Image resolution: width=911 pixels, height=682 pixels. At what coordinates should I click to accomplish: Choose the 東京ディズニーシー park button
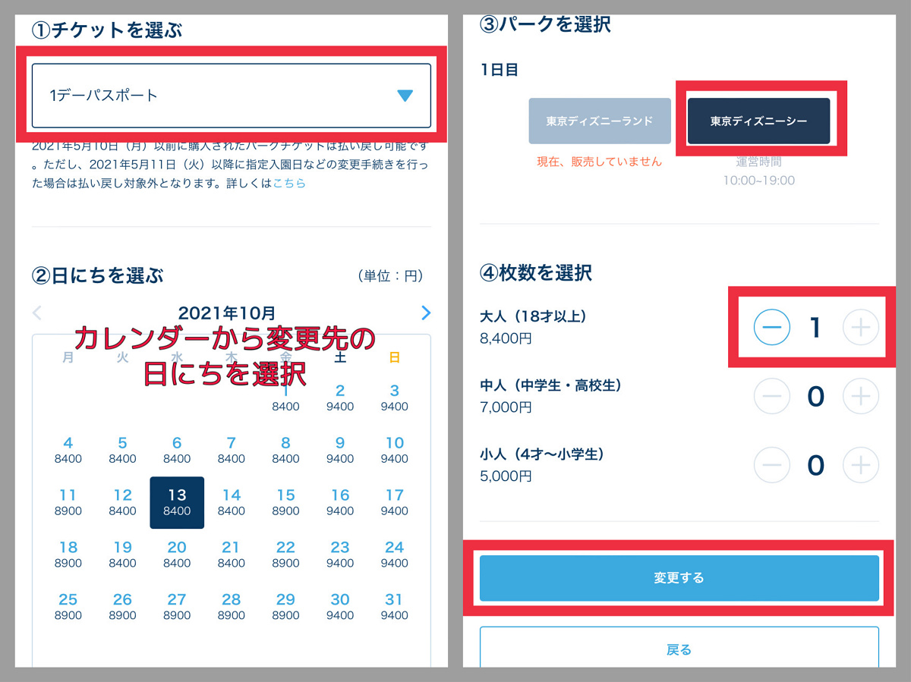click(x=758, y=121)
